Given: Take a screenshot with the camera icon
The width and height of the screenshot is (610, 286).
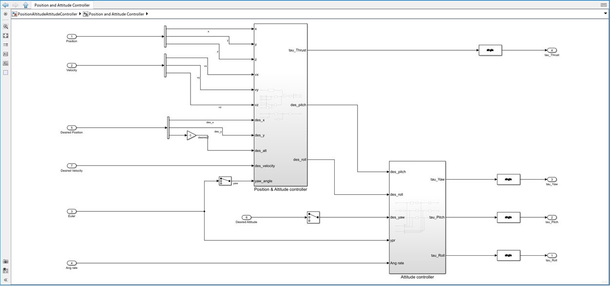Looking at the screenshot, I should click(x=6, y=262).
